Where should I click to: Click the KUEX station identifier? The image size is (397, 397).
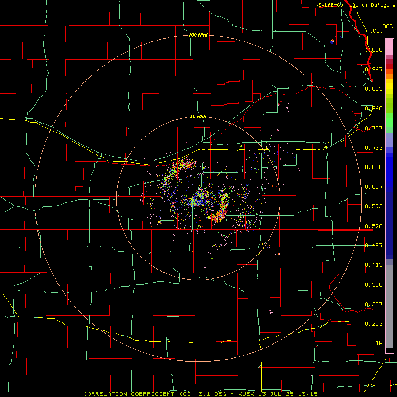point(247,394)
